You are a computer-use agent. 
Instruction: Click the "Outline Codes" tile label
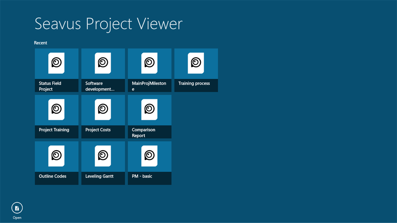[x=52, y=176]
